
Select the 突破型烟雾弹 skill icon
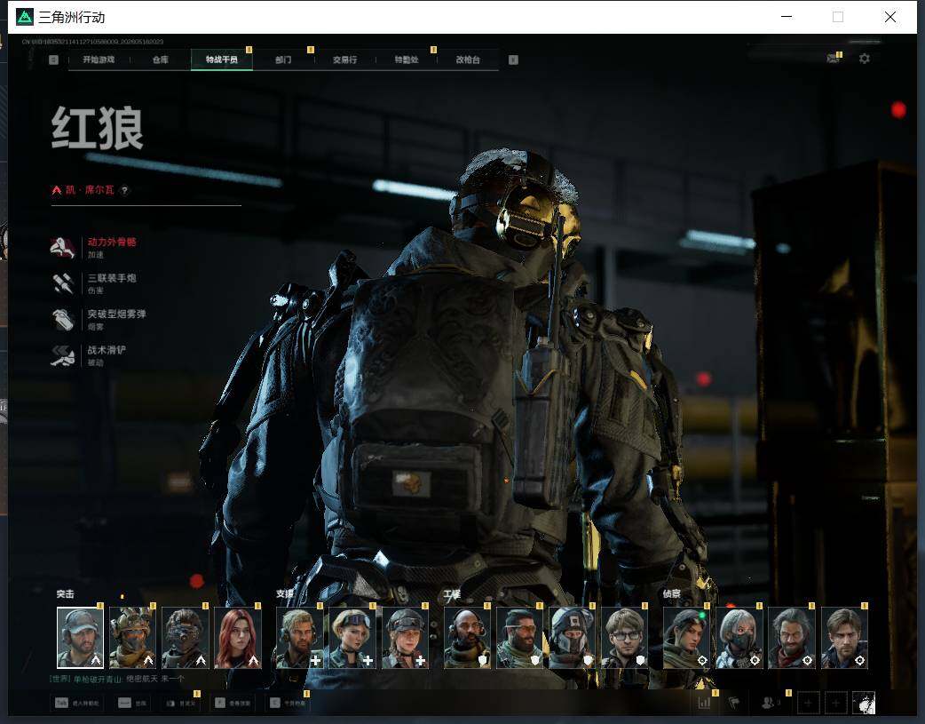[x=62, y=320]
